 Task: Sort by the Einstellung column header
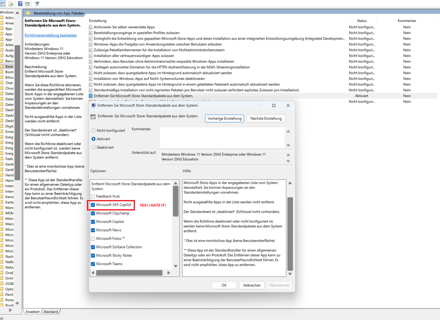pos(98,21)
